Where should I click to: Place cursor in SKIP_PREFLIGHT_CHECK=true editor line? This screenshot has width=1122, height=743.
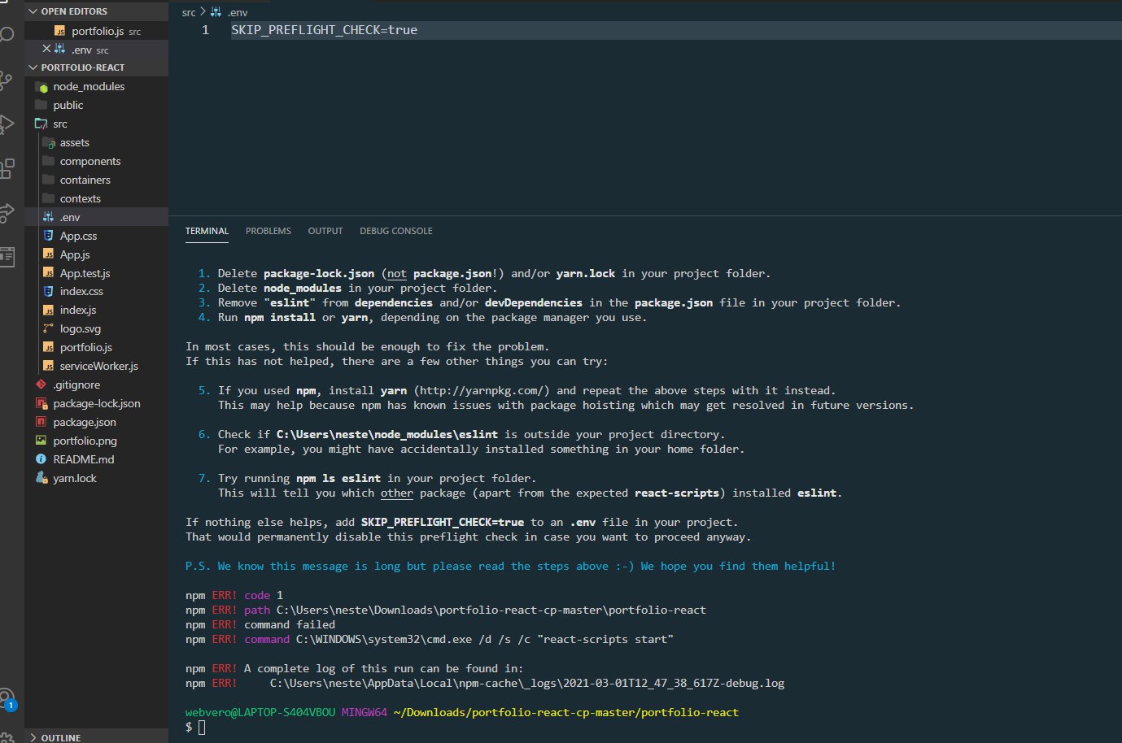[x=324, y=30]
